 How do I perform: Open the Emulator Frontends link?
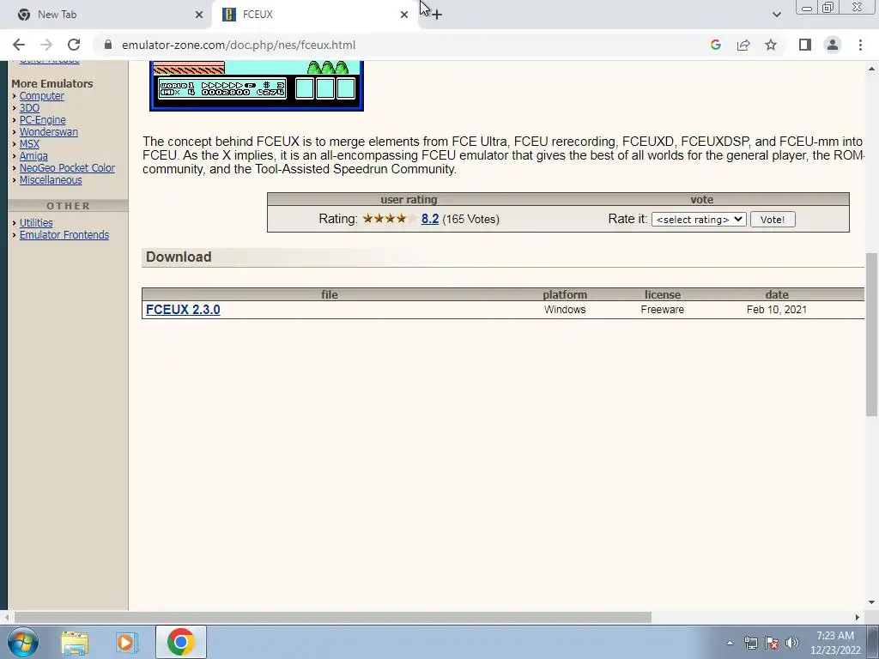(x=64, y=235)
